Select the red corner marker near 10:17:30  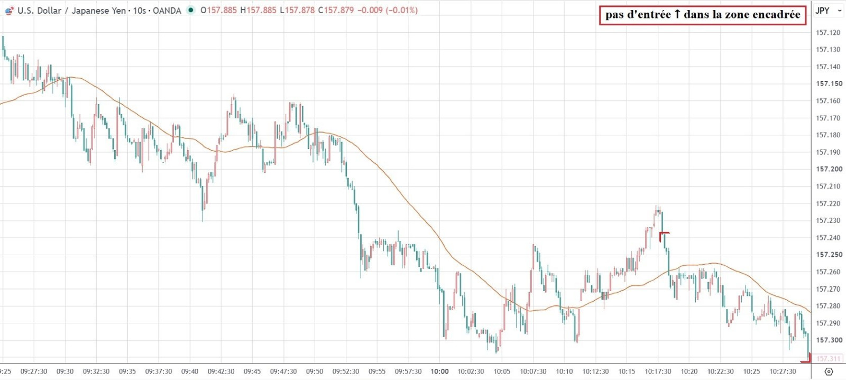tap(664, 236)
